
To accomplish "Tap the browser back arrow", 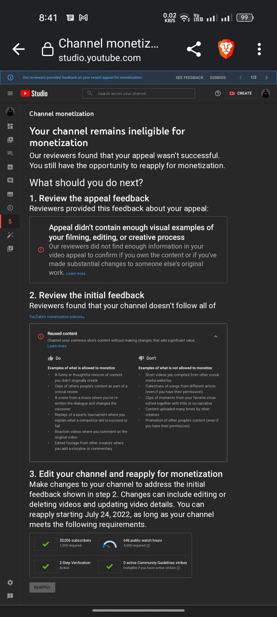I will point(18,49).
